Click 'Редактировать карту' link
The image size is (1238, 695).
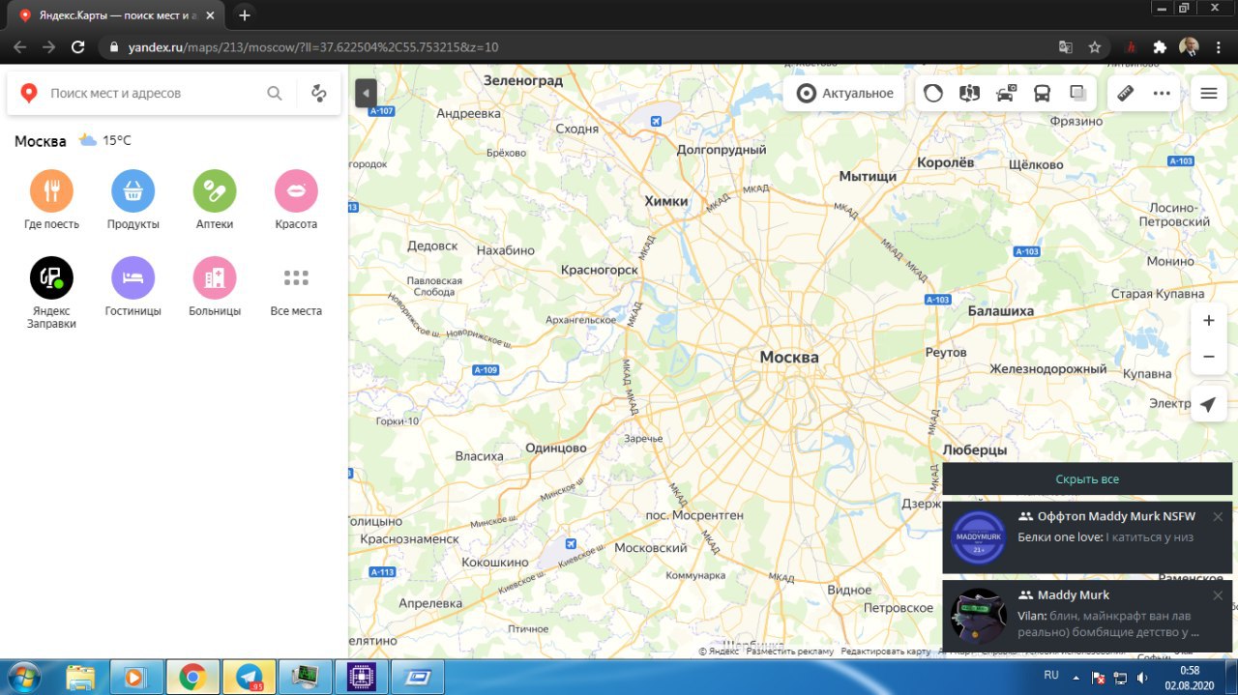click(x=885, y=652)
